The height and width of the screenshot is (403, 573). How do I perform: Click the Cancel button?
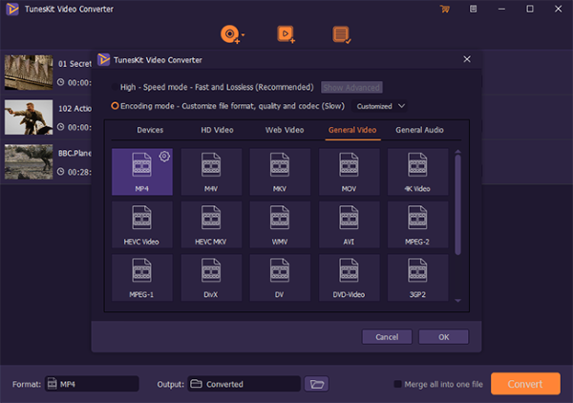387,337
